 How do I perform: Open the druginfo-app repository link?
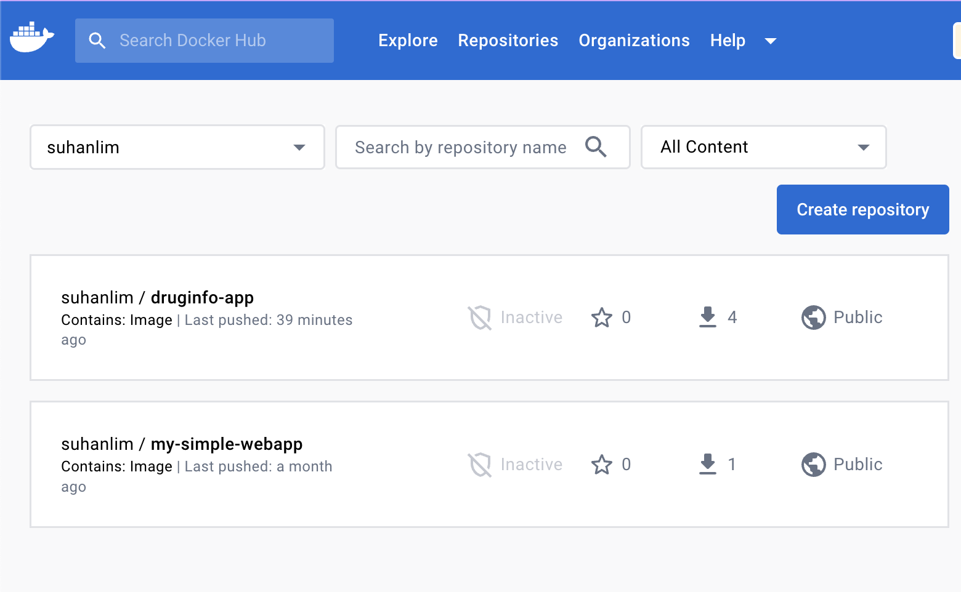tap(202, 297)
